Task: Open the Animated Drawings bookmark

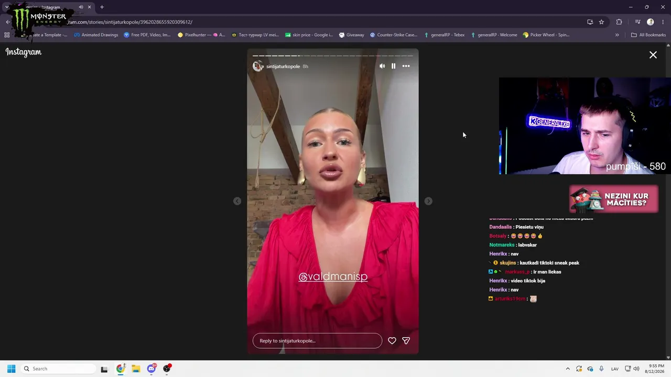Action: point(96,35)
